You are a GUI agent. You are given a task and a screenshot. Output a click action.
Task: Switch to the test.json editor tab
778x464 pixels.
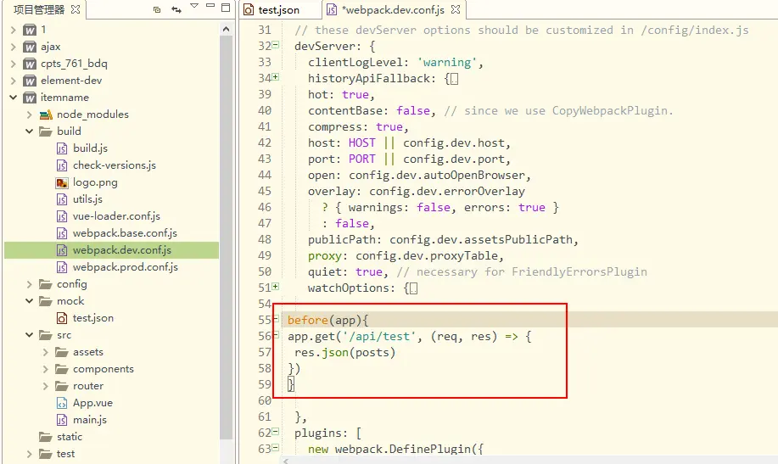tap(279, 10)
